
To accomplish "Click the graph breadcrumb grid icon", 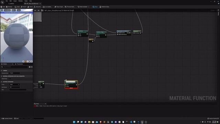I will click(x=42, y=10).
